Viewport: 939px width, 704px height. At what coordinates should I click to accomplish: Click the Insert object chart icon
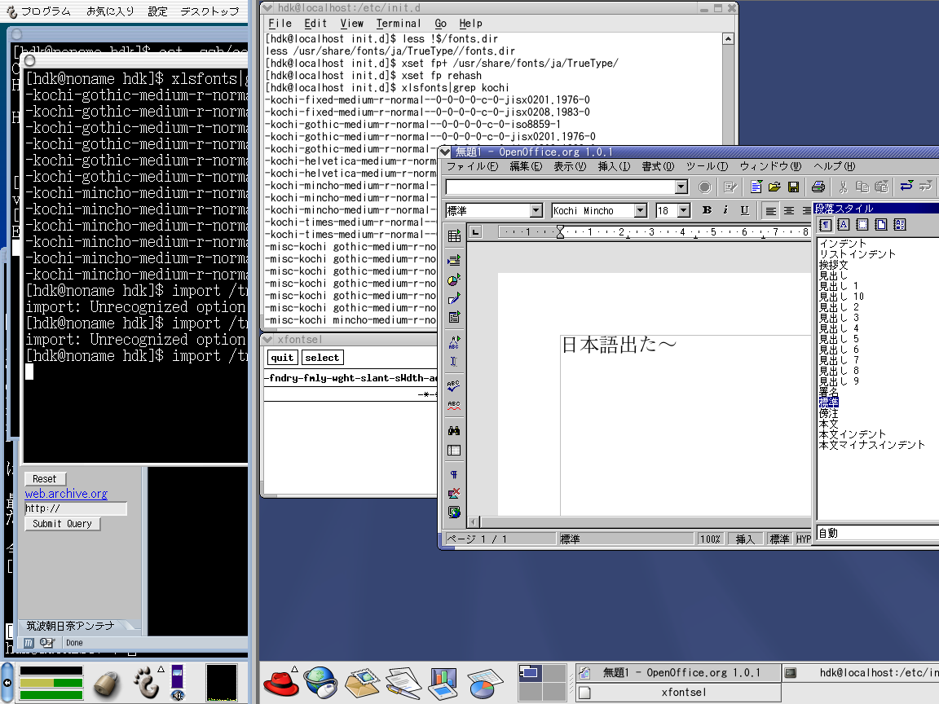click(454, 279)
